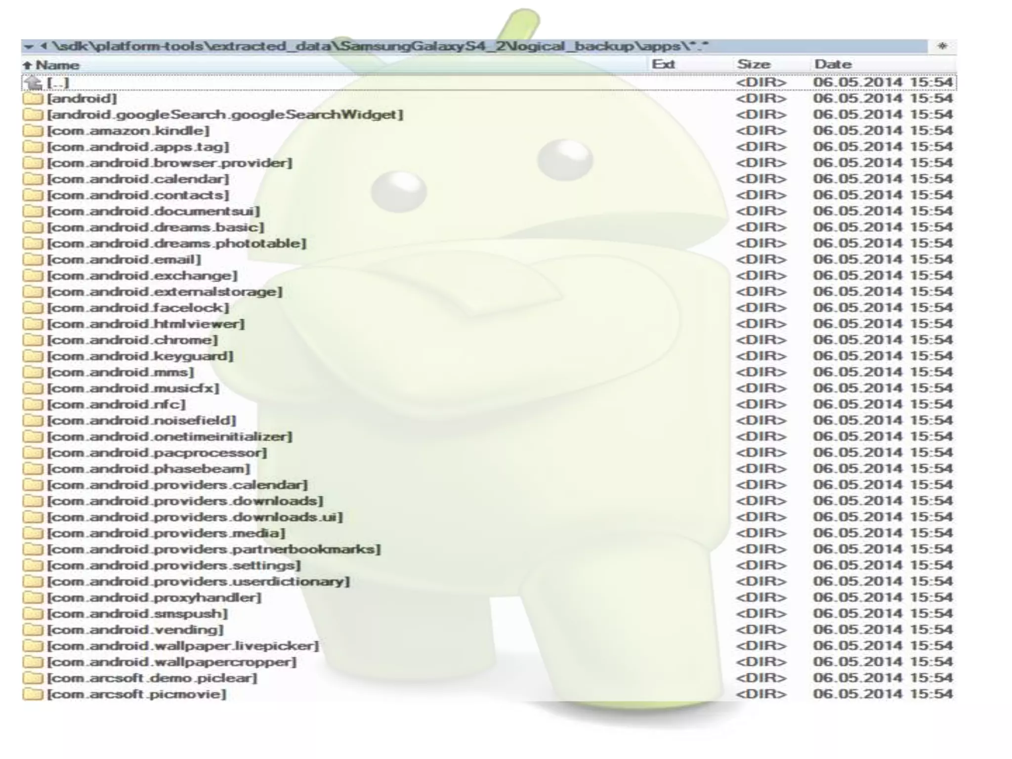Click the Size column header

(753, 65)
